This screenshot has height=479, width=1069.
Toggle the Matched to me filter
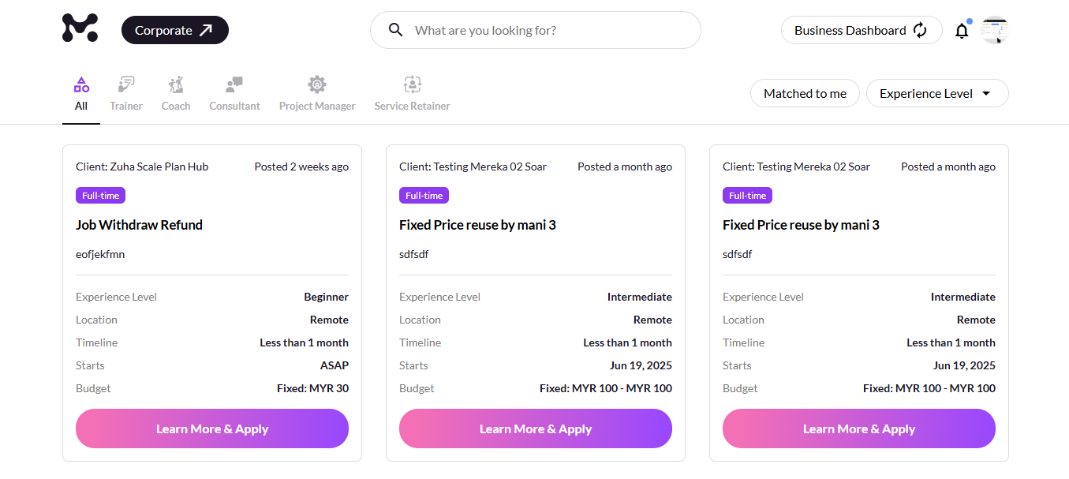click(x=805, y=93)
